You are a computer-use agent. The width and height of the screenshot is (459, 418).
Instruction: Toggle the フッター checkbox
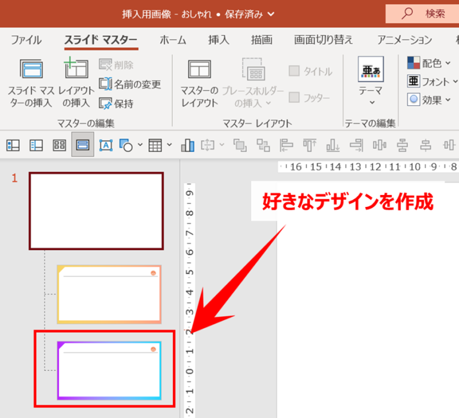coord(294,97)
